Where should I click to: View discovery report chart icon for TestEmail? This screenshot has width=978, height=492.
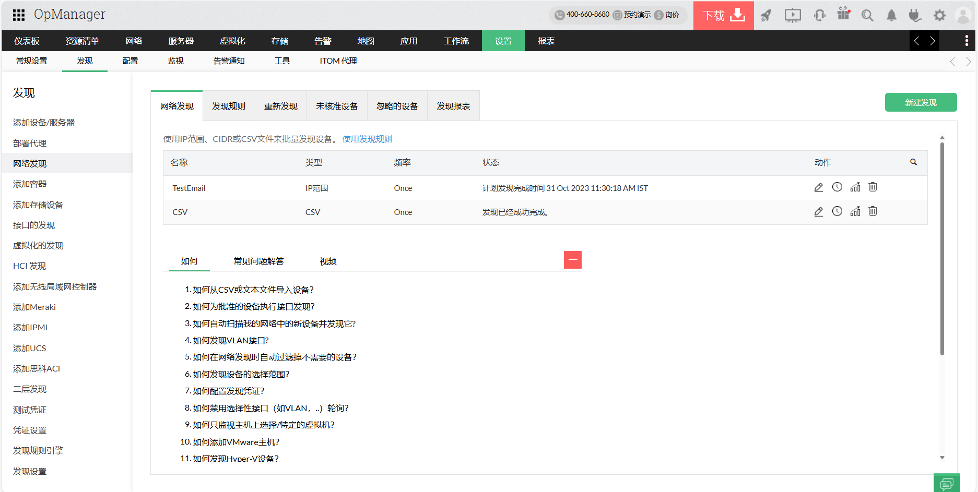tap(855, 188)
